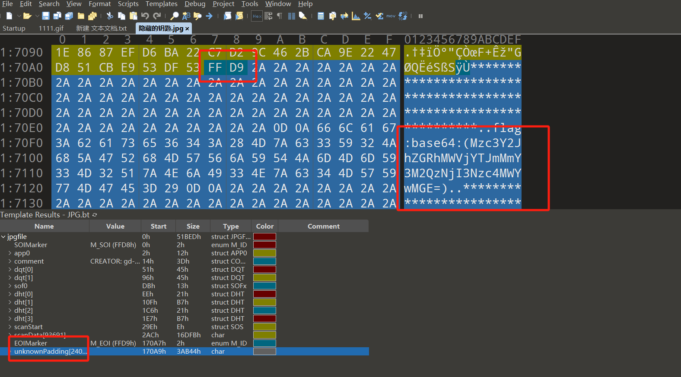Click the mov disassembler icon
This screenshot has width=681, height=377.
click(391, 16)
